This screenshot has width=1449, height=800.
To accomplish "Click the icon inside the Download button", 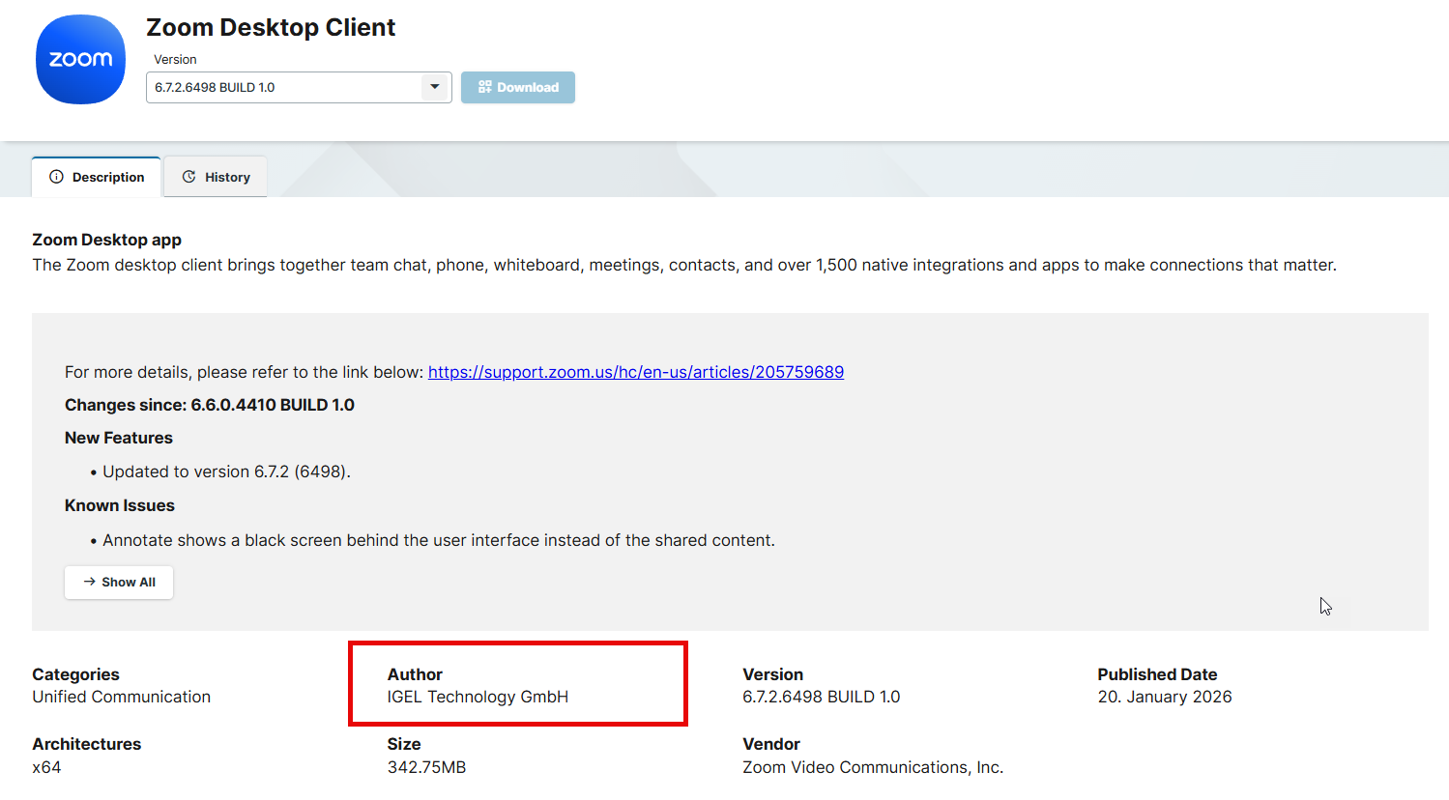I will click(485, 87).
